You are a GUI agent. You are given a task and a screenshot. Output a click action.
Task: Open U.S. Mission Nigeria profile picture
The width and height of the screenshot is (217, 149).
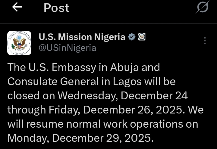19,43
